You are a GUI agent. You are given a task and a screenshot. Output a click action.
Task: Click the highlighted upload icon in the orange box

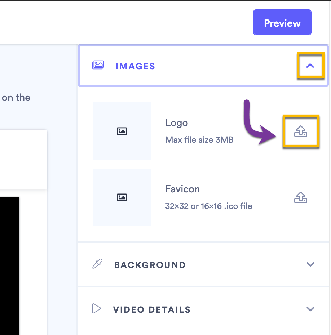coord(301,131)
